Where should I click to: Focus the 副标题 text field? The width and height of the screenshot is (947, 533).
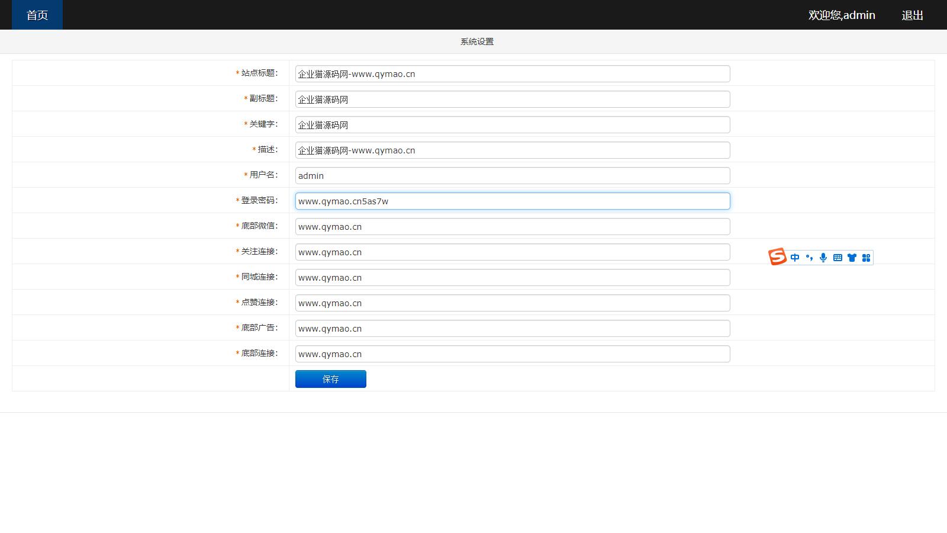(x=512, y=99)
